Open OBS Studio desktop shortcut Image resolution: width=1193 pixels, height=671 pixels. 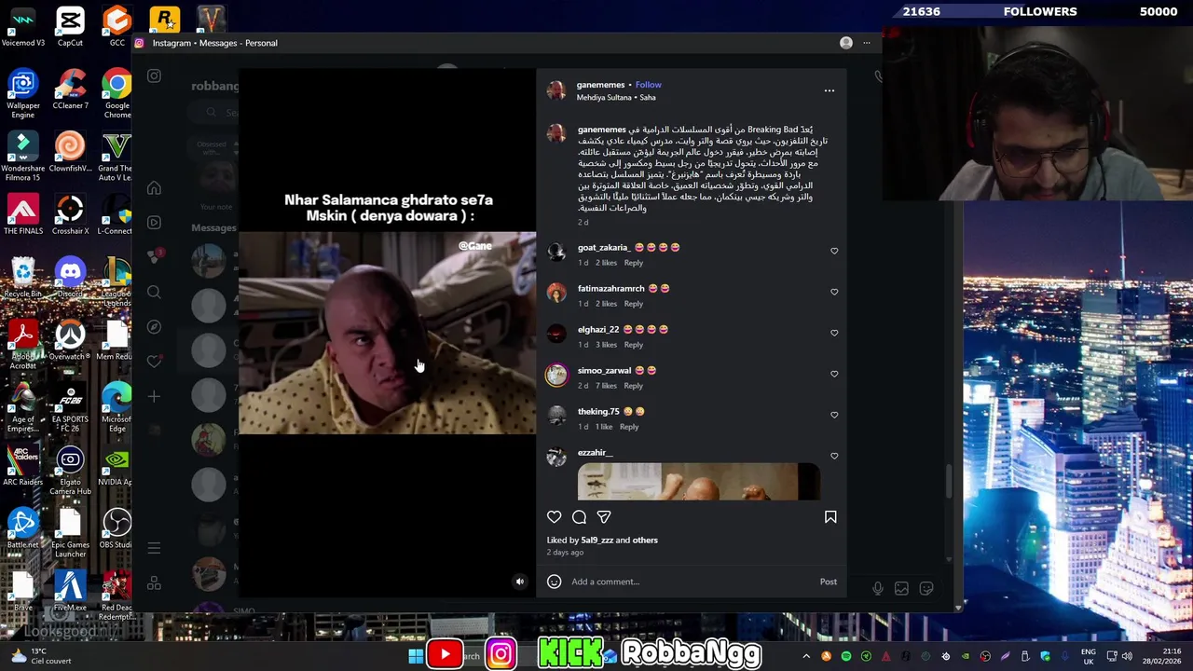pyautogui.click(x=117, y=528)
